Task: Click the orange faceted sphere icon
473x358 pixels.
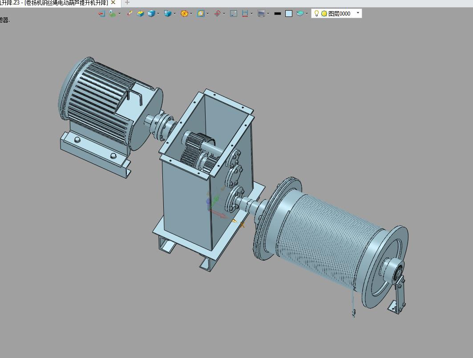Action: coord(184,14)
